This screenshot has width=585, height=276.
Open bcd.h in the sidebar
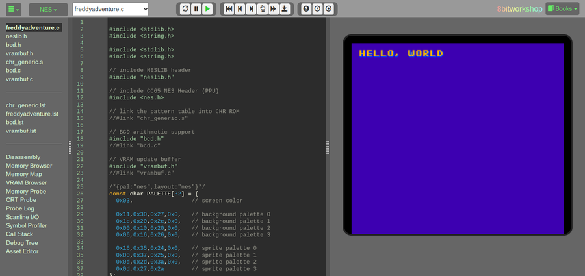14,45
